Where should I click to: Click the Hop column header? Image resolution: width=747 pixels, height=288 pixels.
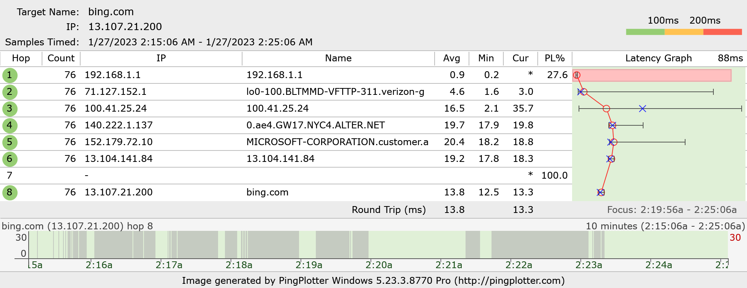[x=21, y=58]
